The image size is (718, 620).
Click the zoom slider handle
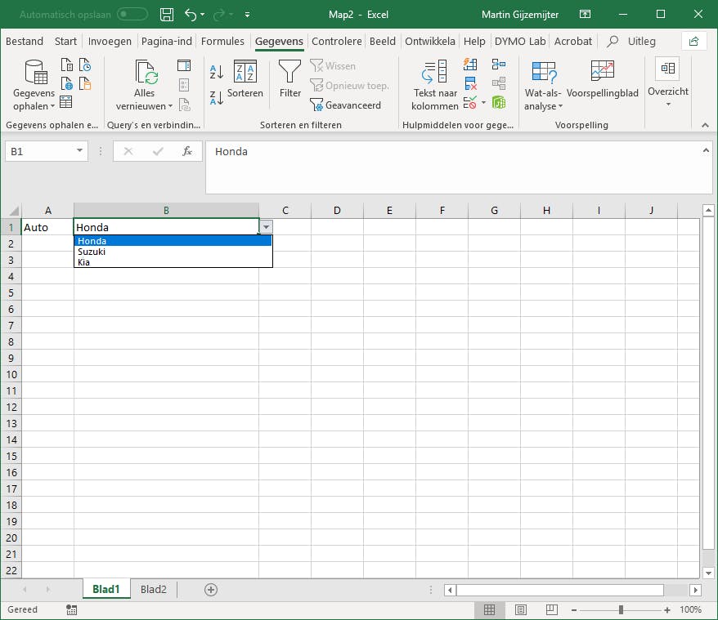621,609
